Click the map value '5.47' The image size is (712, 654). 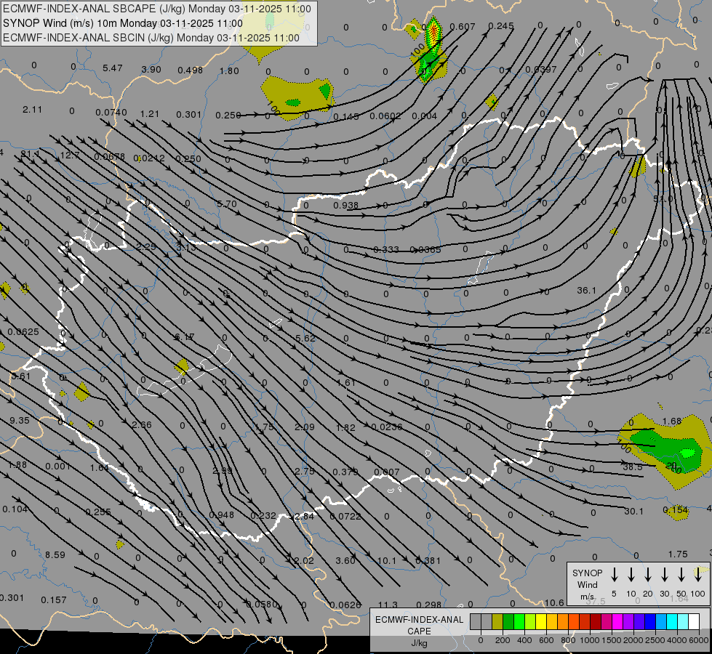[112, 68]
